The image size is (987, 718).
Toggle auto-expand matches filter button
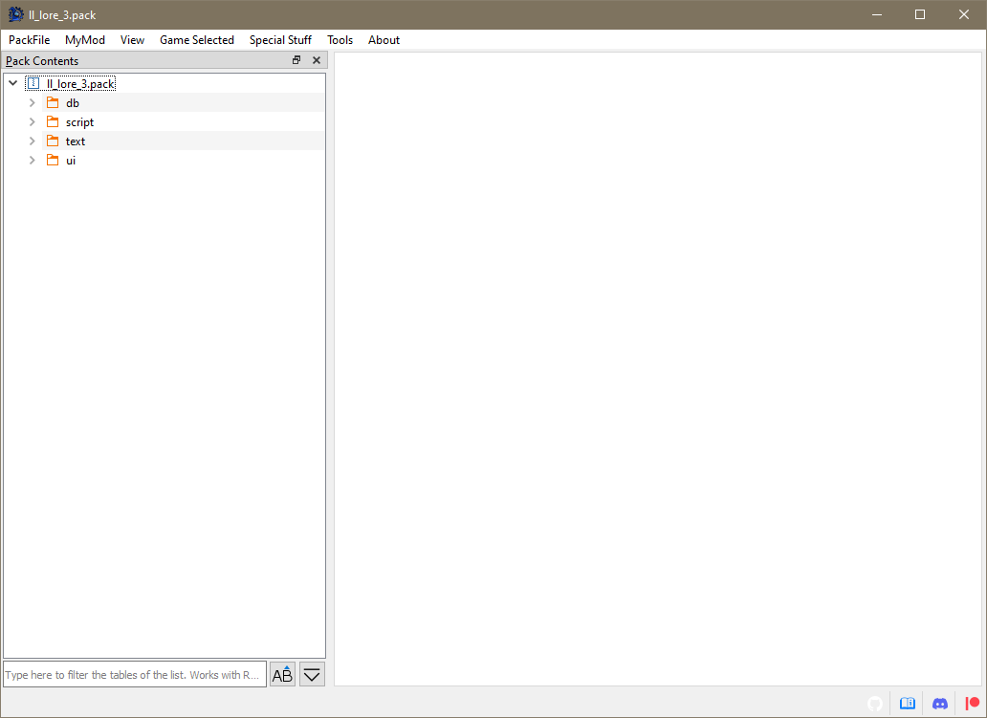pyautogui.click(x=312, y=675)
